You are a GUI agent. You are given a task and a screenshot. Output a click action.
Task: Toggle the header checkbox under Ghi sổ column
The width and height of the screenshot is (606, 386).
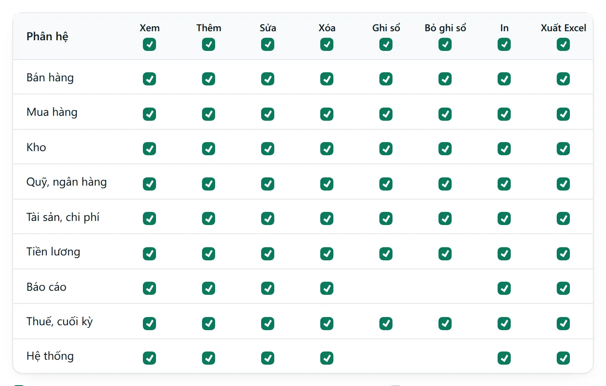(x=386, y=44)
